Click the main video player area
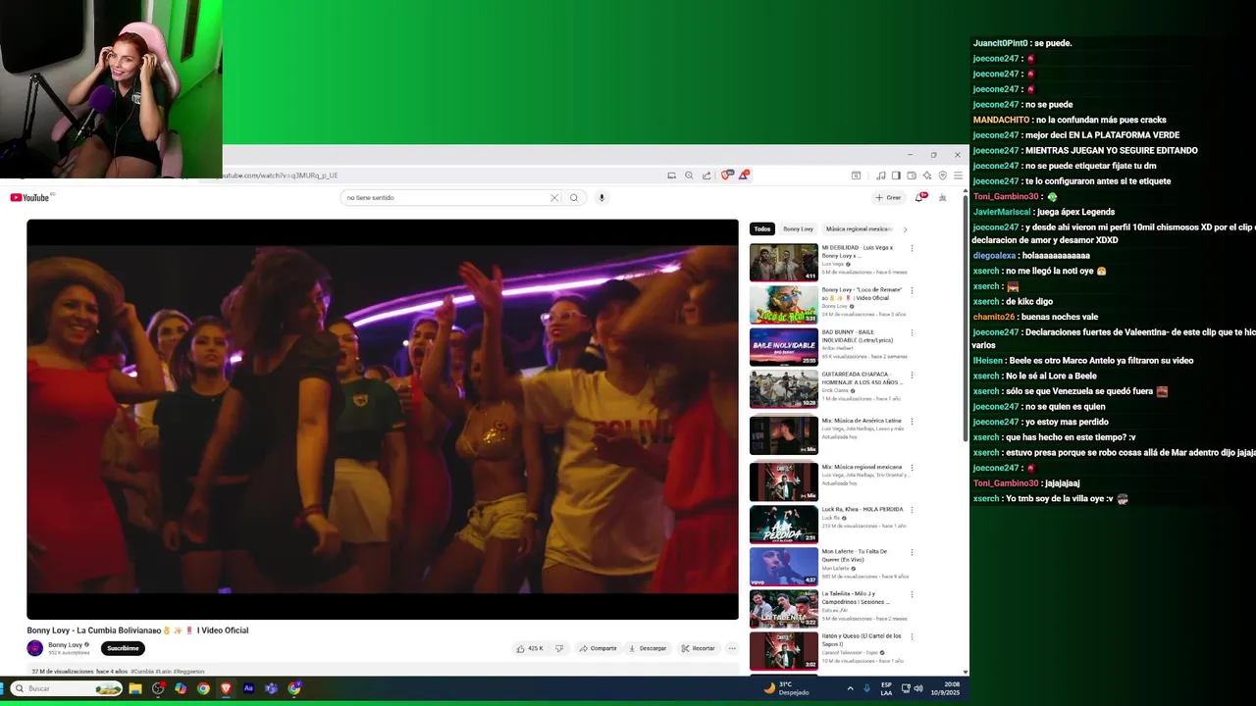The width and height of the screenshot is (1256, 706). [x=383, y=420]
